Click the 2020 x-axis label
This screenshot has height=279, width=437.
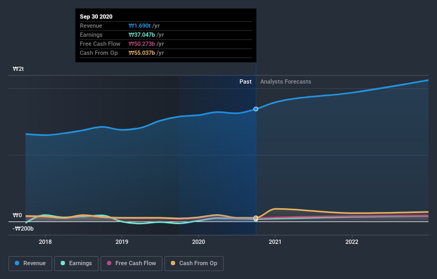[199, 242]
